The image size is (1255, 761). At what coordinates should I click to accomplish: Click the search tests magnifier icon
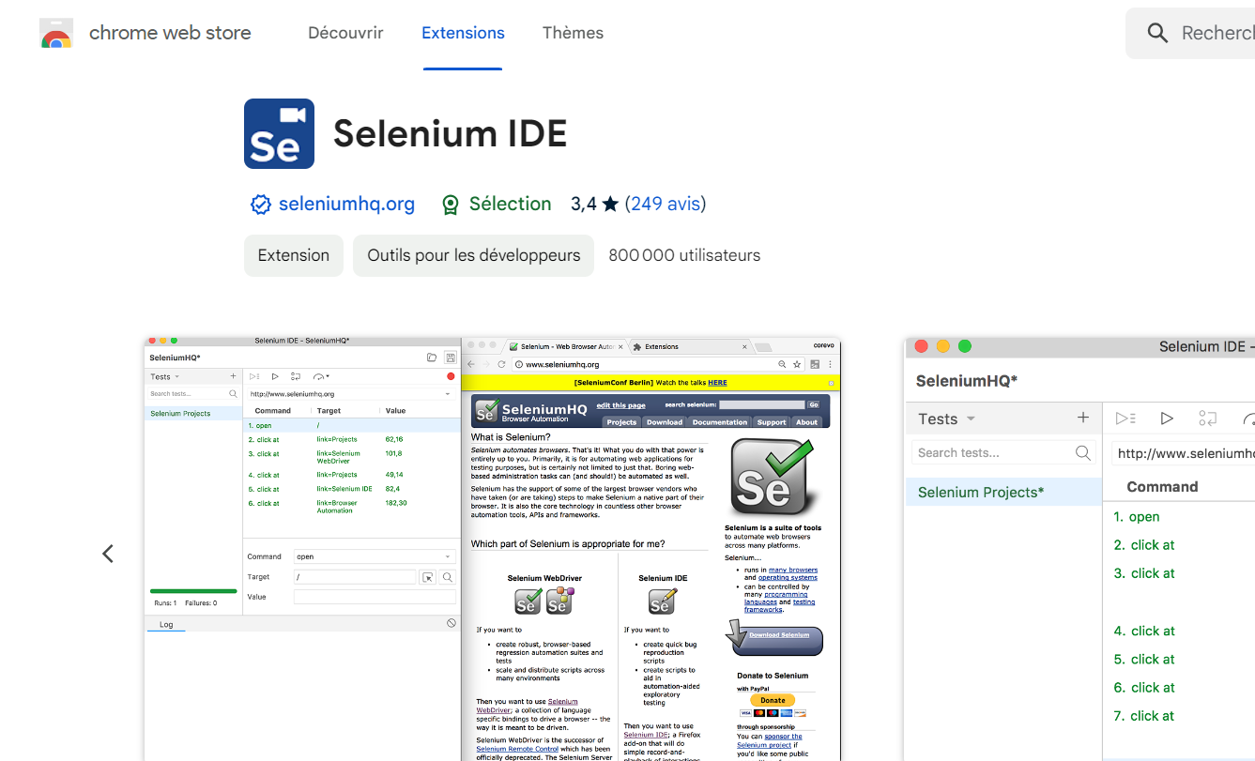1083,452
